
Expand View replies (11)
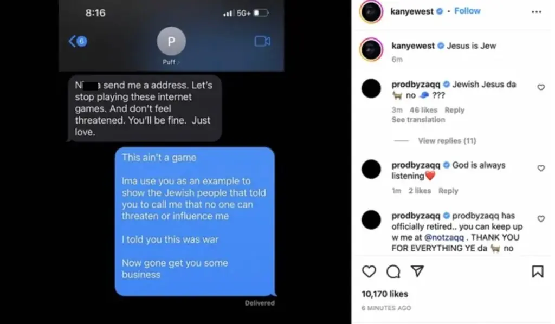[447, 141]
